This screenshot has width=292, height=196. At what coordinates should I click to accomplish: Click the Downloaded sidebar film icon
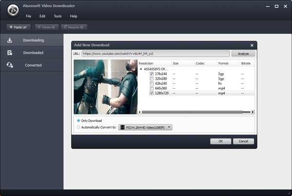10,53
